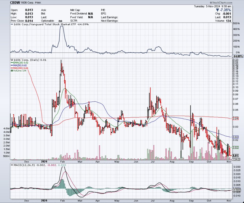Click the Low: 0.013 value
The image size is (244, 203).
tap(22, 17)
